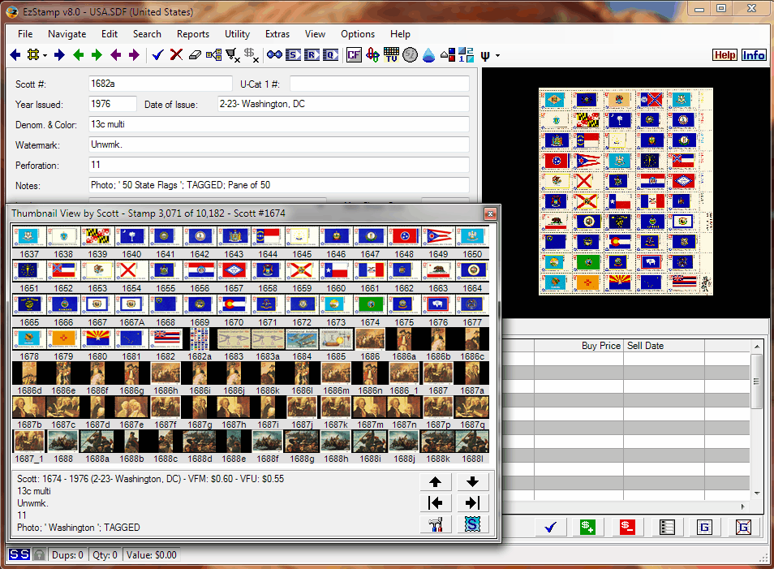Viewport: 774px width, 569px height.
Task: Open the Reports menu
Action: pyautogui.click(x=192, y=34)
